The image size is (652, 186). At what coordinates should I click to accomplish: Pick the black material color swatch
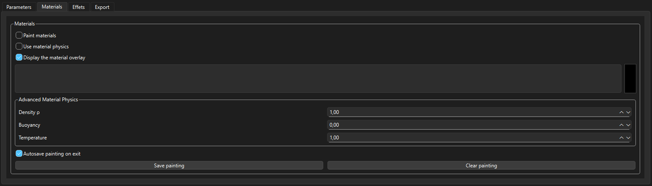pyautogui.click(x=630, y=78)
